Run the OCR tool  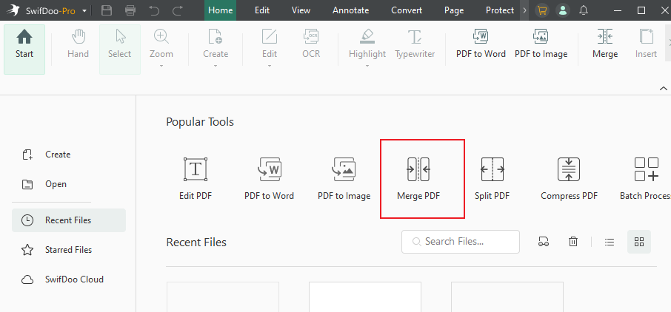point(311,44)
